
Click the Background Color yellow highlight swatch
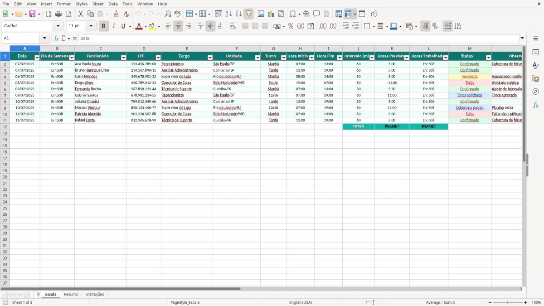(152, 26)
